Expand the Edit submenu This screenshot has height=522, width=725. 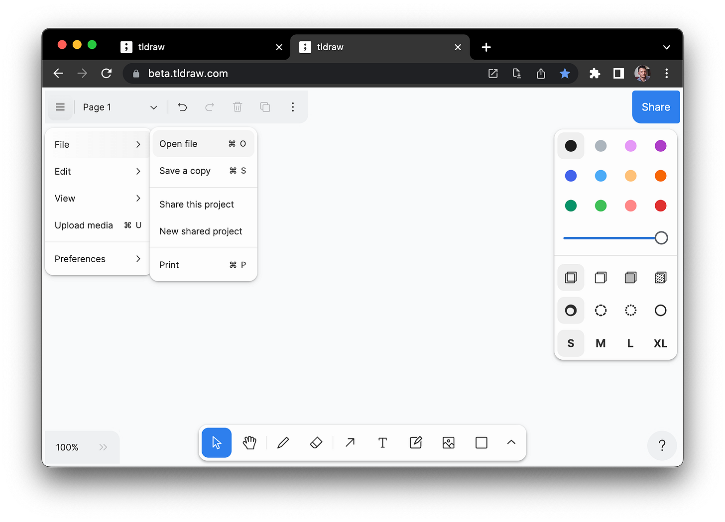(x=98, y=171)
